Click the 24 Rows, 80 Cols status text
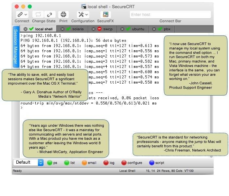The width and height of the screenshot is (229, 196). [x=169, y=171]
